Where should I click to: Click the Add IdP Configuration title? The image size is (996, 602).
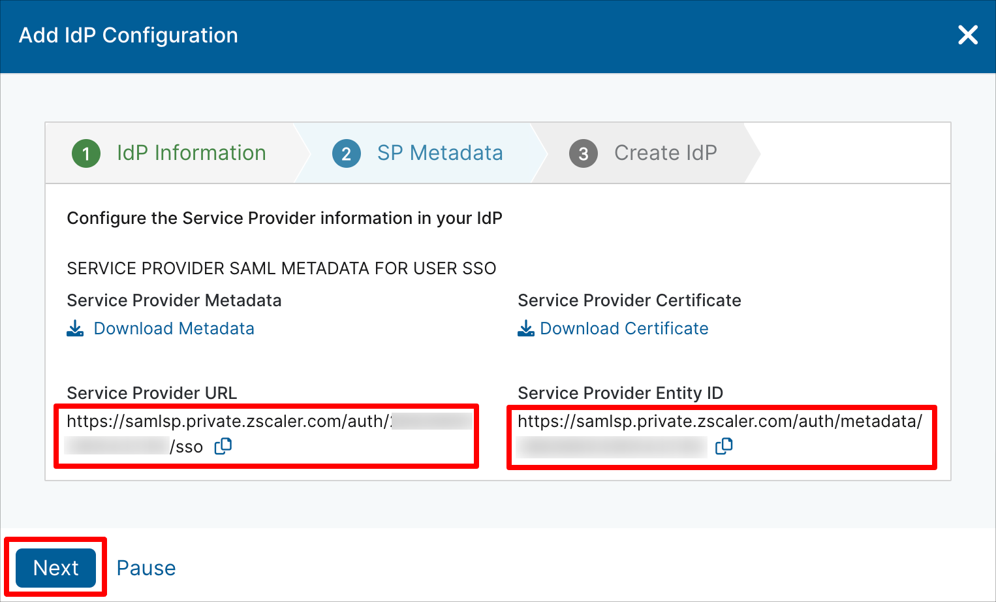click(129, 35)
